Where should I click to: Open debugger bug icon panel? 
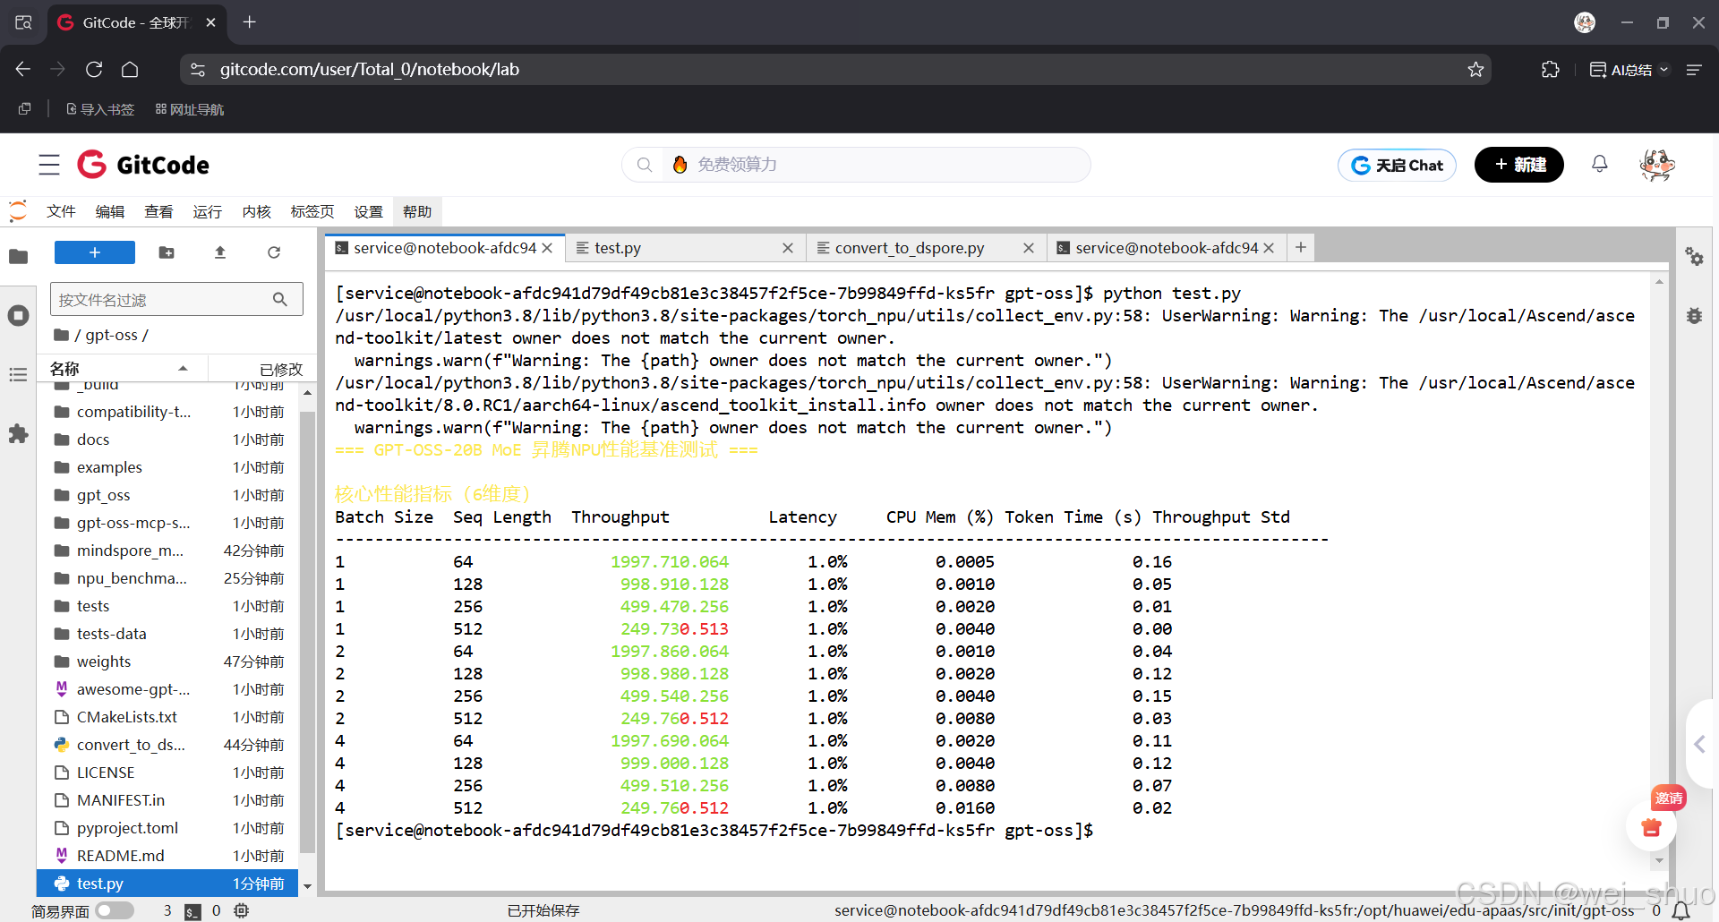pos(1694,316)
